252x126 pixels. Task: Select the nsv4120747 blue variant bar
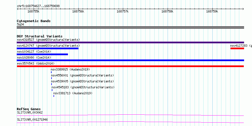(x=48, y=48)
